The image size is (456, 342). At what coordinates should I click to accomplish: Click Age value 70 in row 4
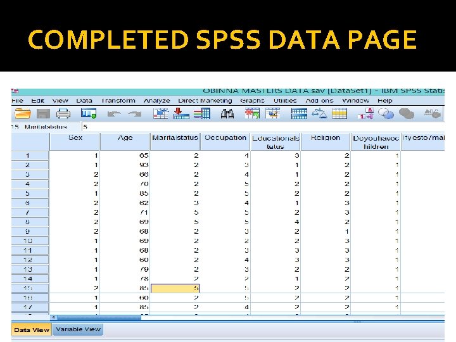[x=125, y=184]
